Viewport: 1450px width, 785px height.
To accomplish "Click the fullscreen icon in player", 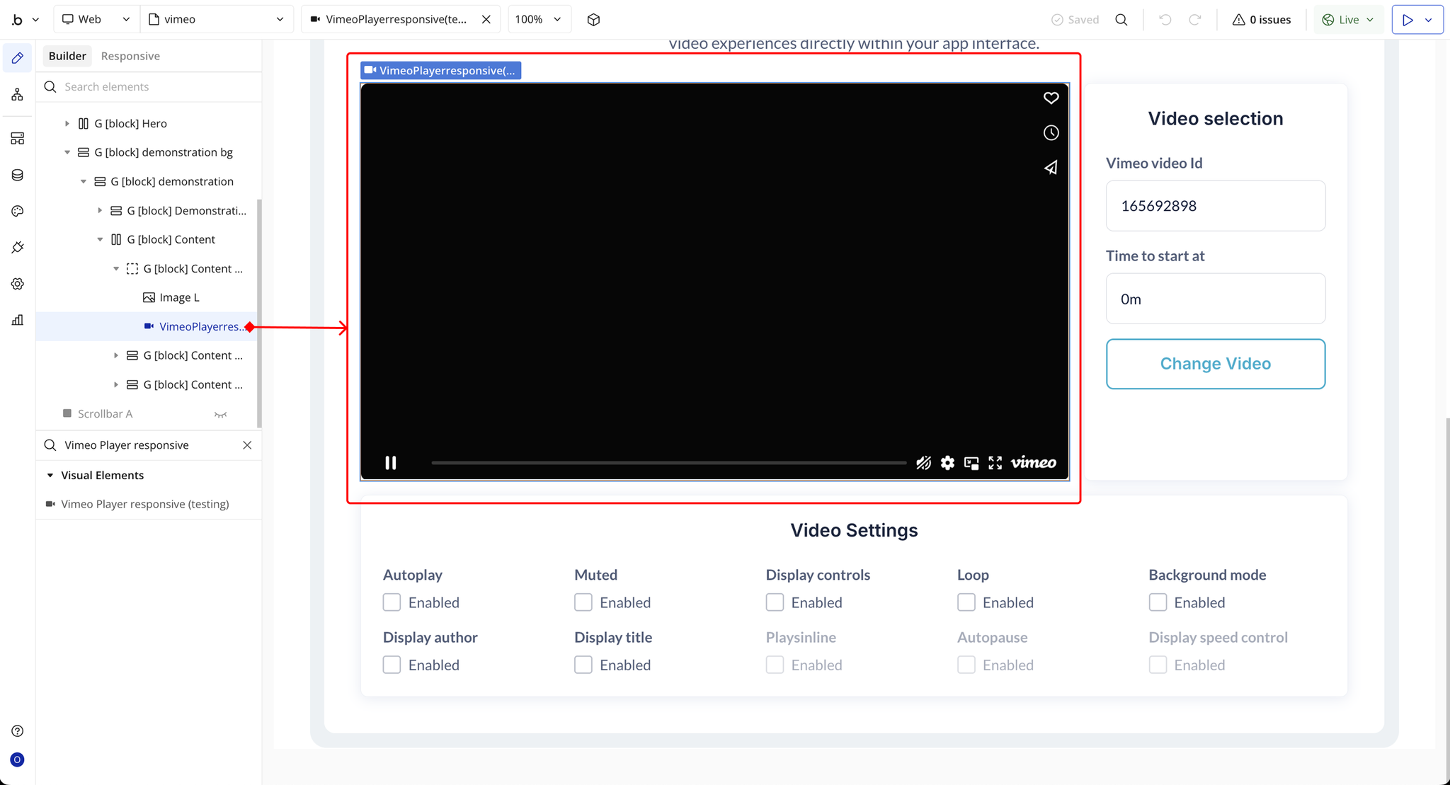I will (995, 463).
